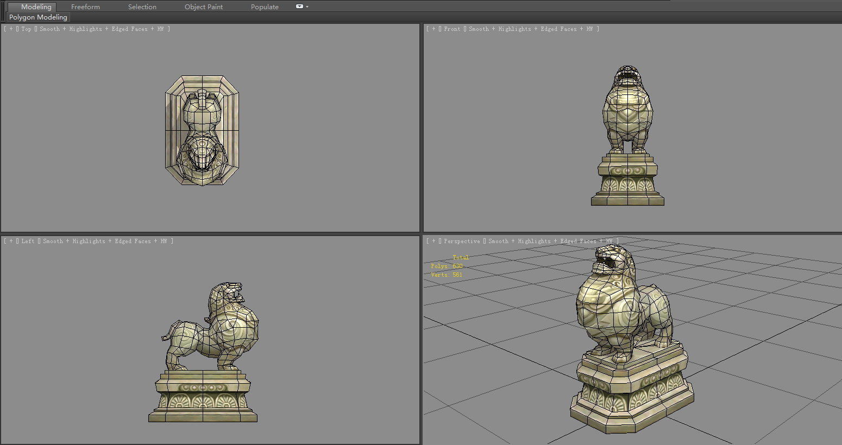Click the yellow 'Total' statistics heading
This screenshot has height=445, width=842.
(x=460, y=257)
